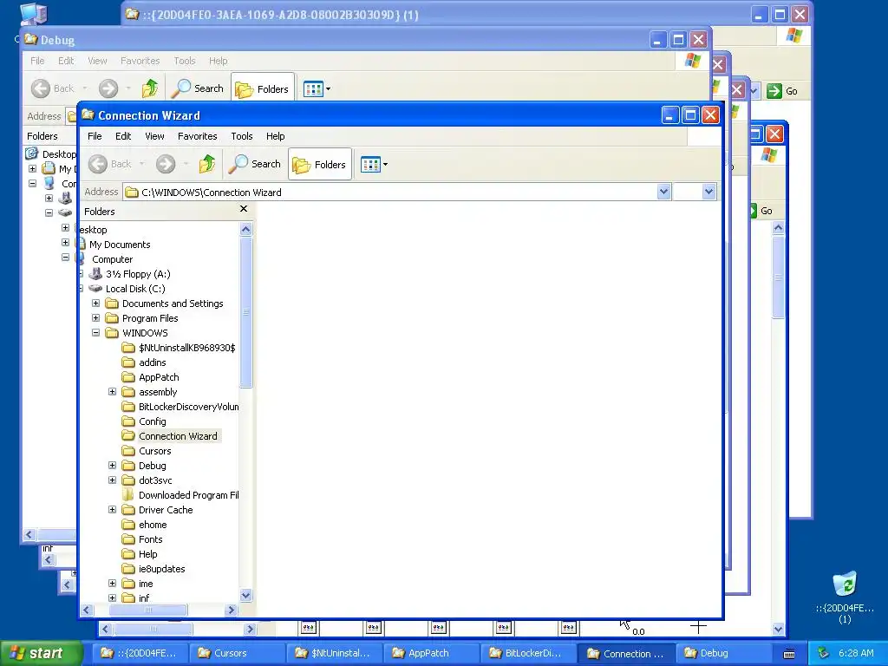Switch to AppPatch taskbar button
The image size is (888, 666).
[431, 653]
